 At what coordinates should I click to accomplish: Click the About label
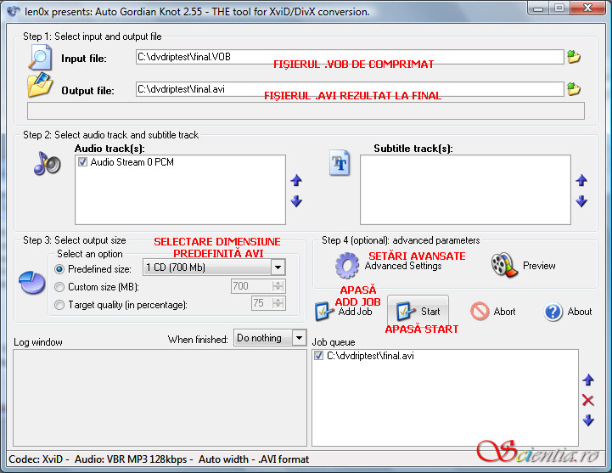click(580, 312)
